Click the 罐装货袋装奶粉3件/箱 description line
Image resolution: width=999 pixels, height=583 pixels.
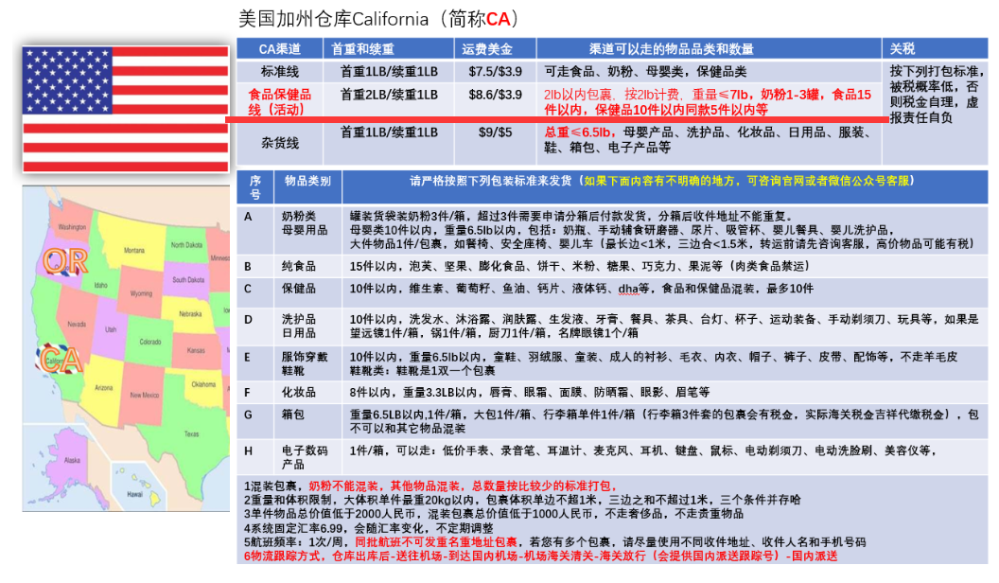(570, 217)
